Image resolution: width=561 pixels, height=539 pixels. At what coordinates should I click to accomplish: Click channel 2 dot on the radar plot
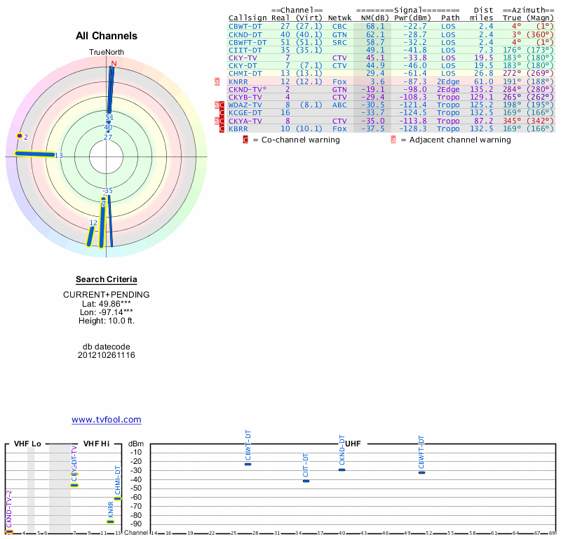(x=20, y=136)
